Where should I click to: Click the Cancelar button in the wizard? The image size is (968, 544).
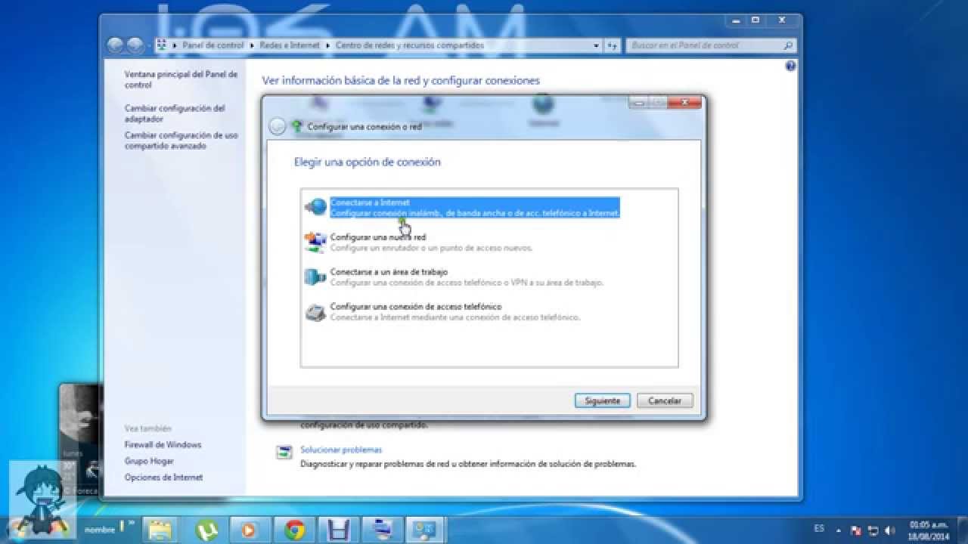[x=665, y=401]
